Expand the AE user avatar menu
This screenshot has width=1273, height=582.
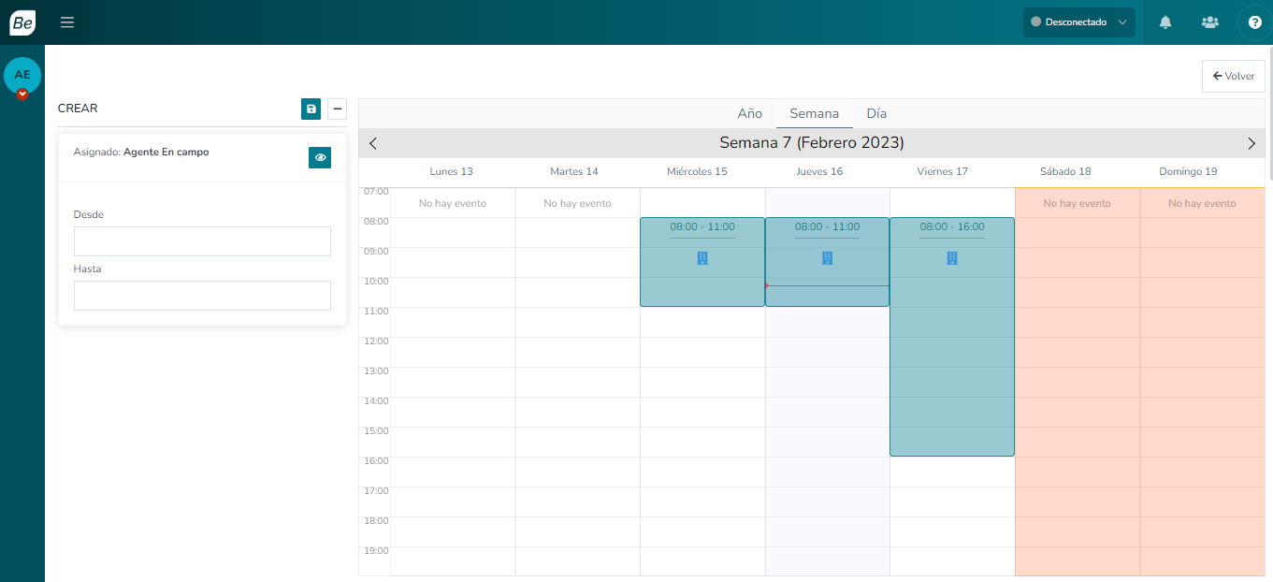coord(22,95)
